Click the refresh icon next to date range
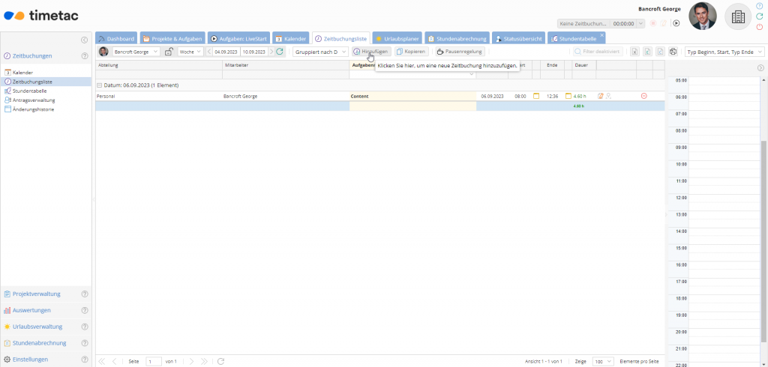768x367 pixels. tap(280, 52)
